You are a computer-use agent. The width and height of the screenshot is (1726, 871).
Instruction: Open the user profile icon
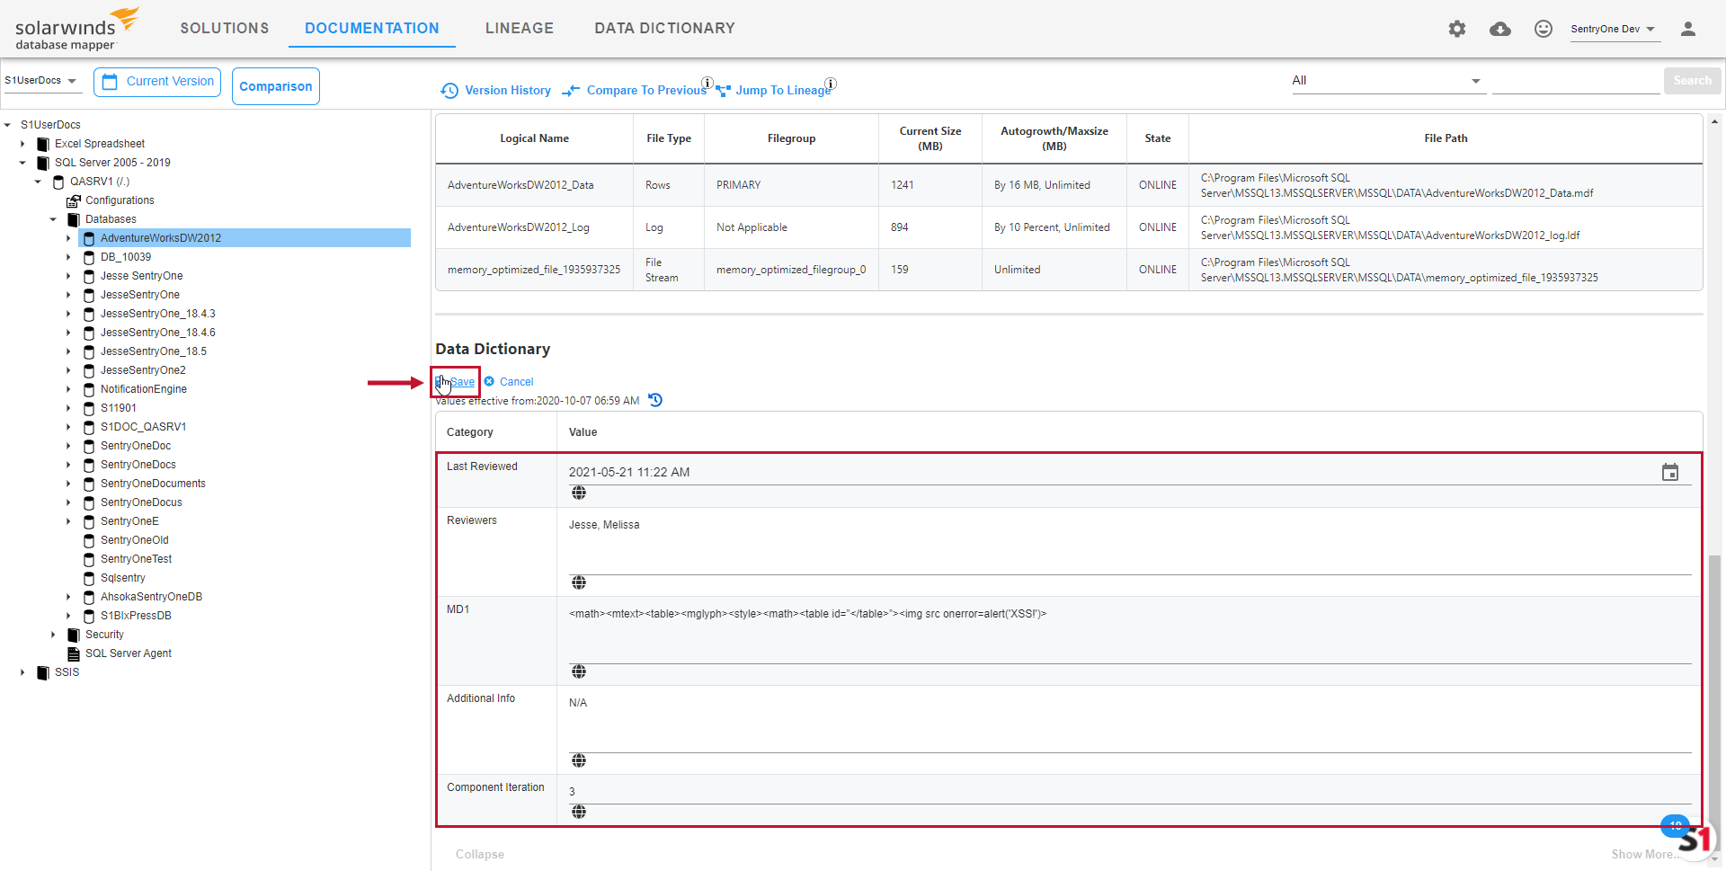click(1688, 29)
